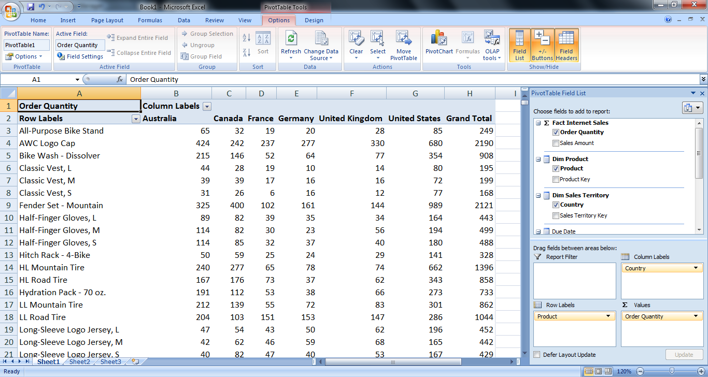Open the PivotChart tool
This screenshot has height=377, width=708.
(438, 44)
